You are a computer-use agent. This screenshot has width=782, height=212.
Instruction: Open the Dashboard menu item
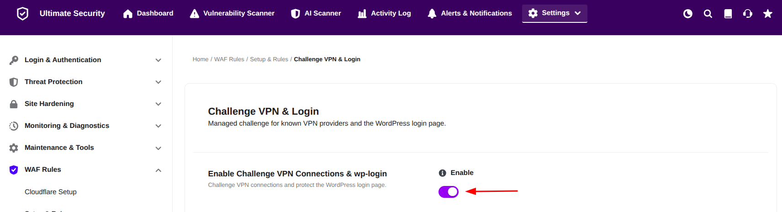point(148,14)
